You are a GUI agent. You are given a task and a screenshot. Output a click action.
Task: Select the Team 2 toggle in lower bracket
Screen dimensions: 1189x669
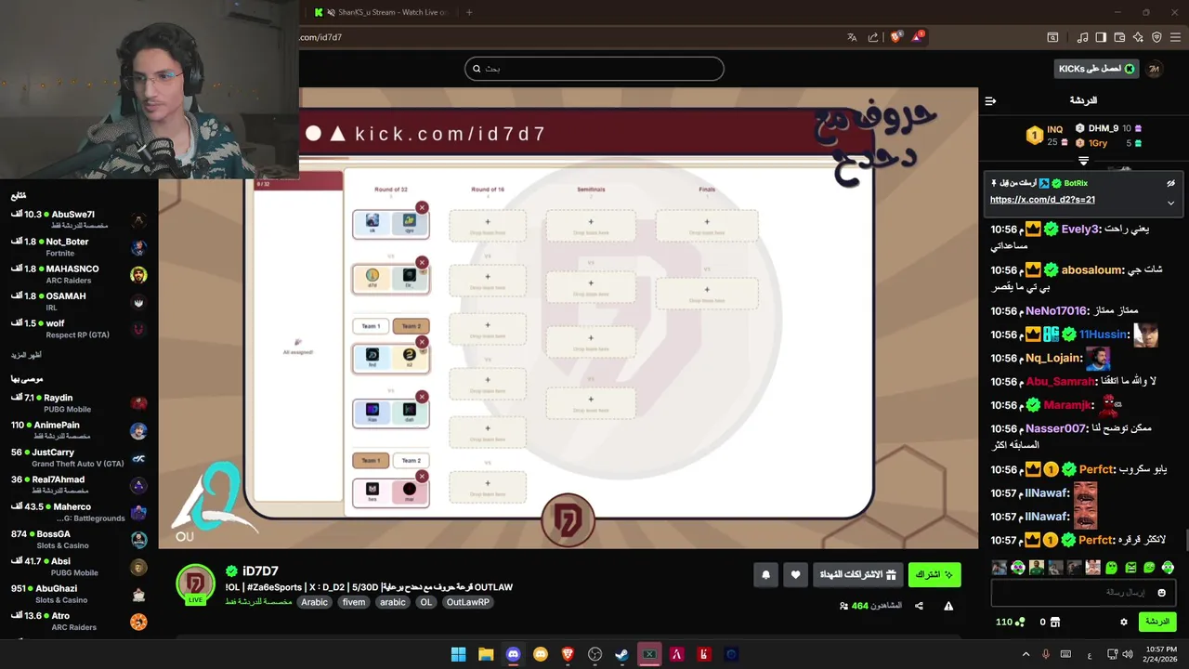click(411, 460)
